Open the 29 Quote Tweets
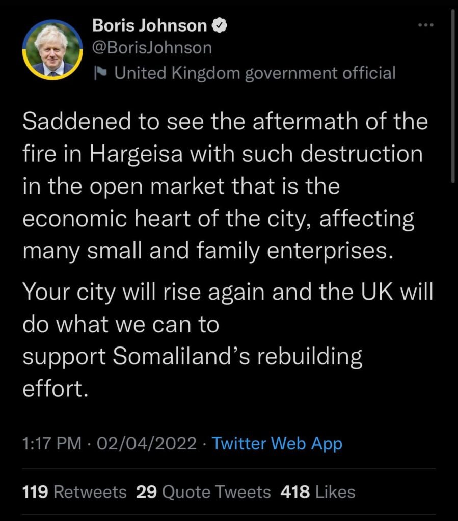The width and height of the screenshot is (458, 521). (x=203, y=492)
